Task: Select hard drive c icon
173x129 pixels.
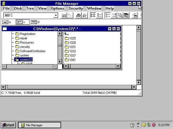Action: click(x=19, y=22)
